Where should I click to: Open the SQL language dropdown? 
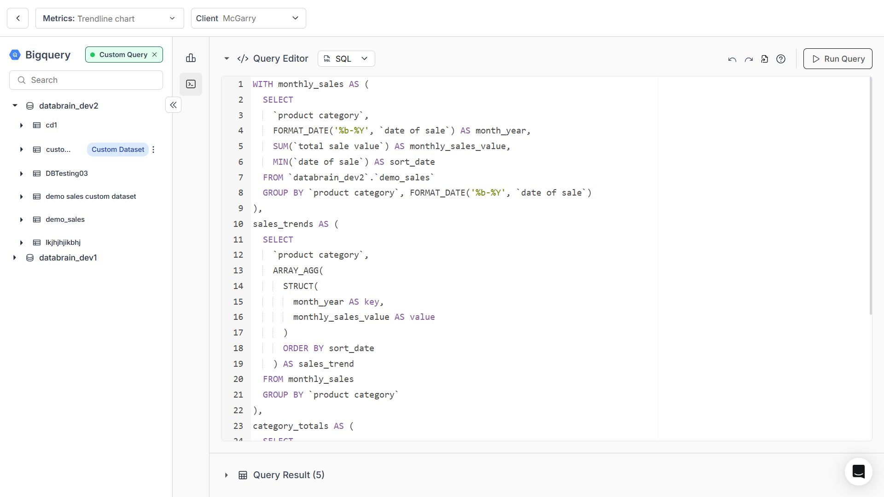(x=346, y=59)
